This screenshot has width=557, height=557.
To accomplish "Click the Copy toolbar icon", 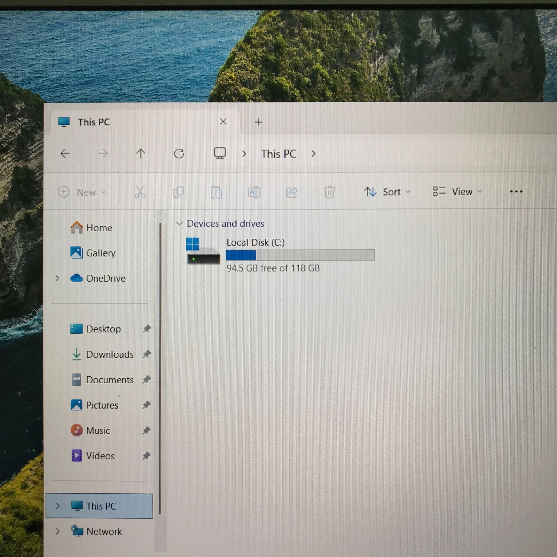I will pyautogui.click(x=178, y=192).
